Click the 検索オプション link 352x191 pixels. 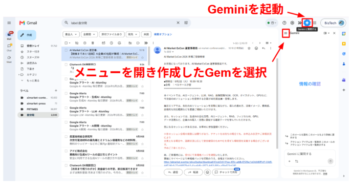click(x=163, y=34)
